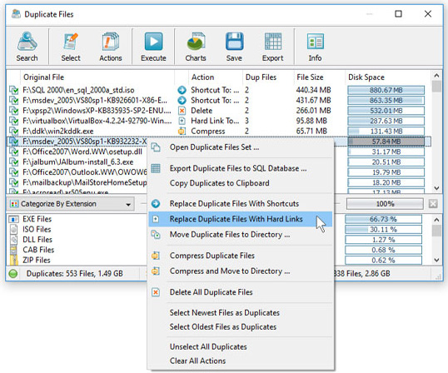Click the categories pane scroll-down arrow
Viewport: 448px width, 373px height.
click(436, 260)
